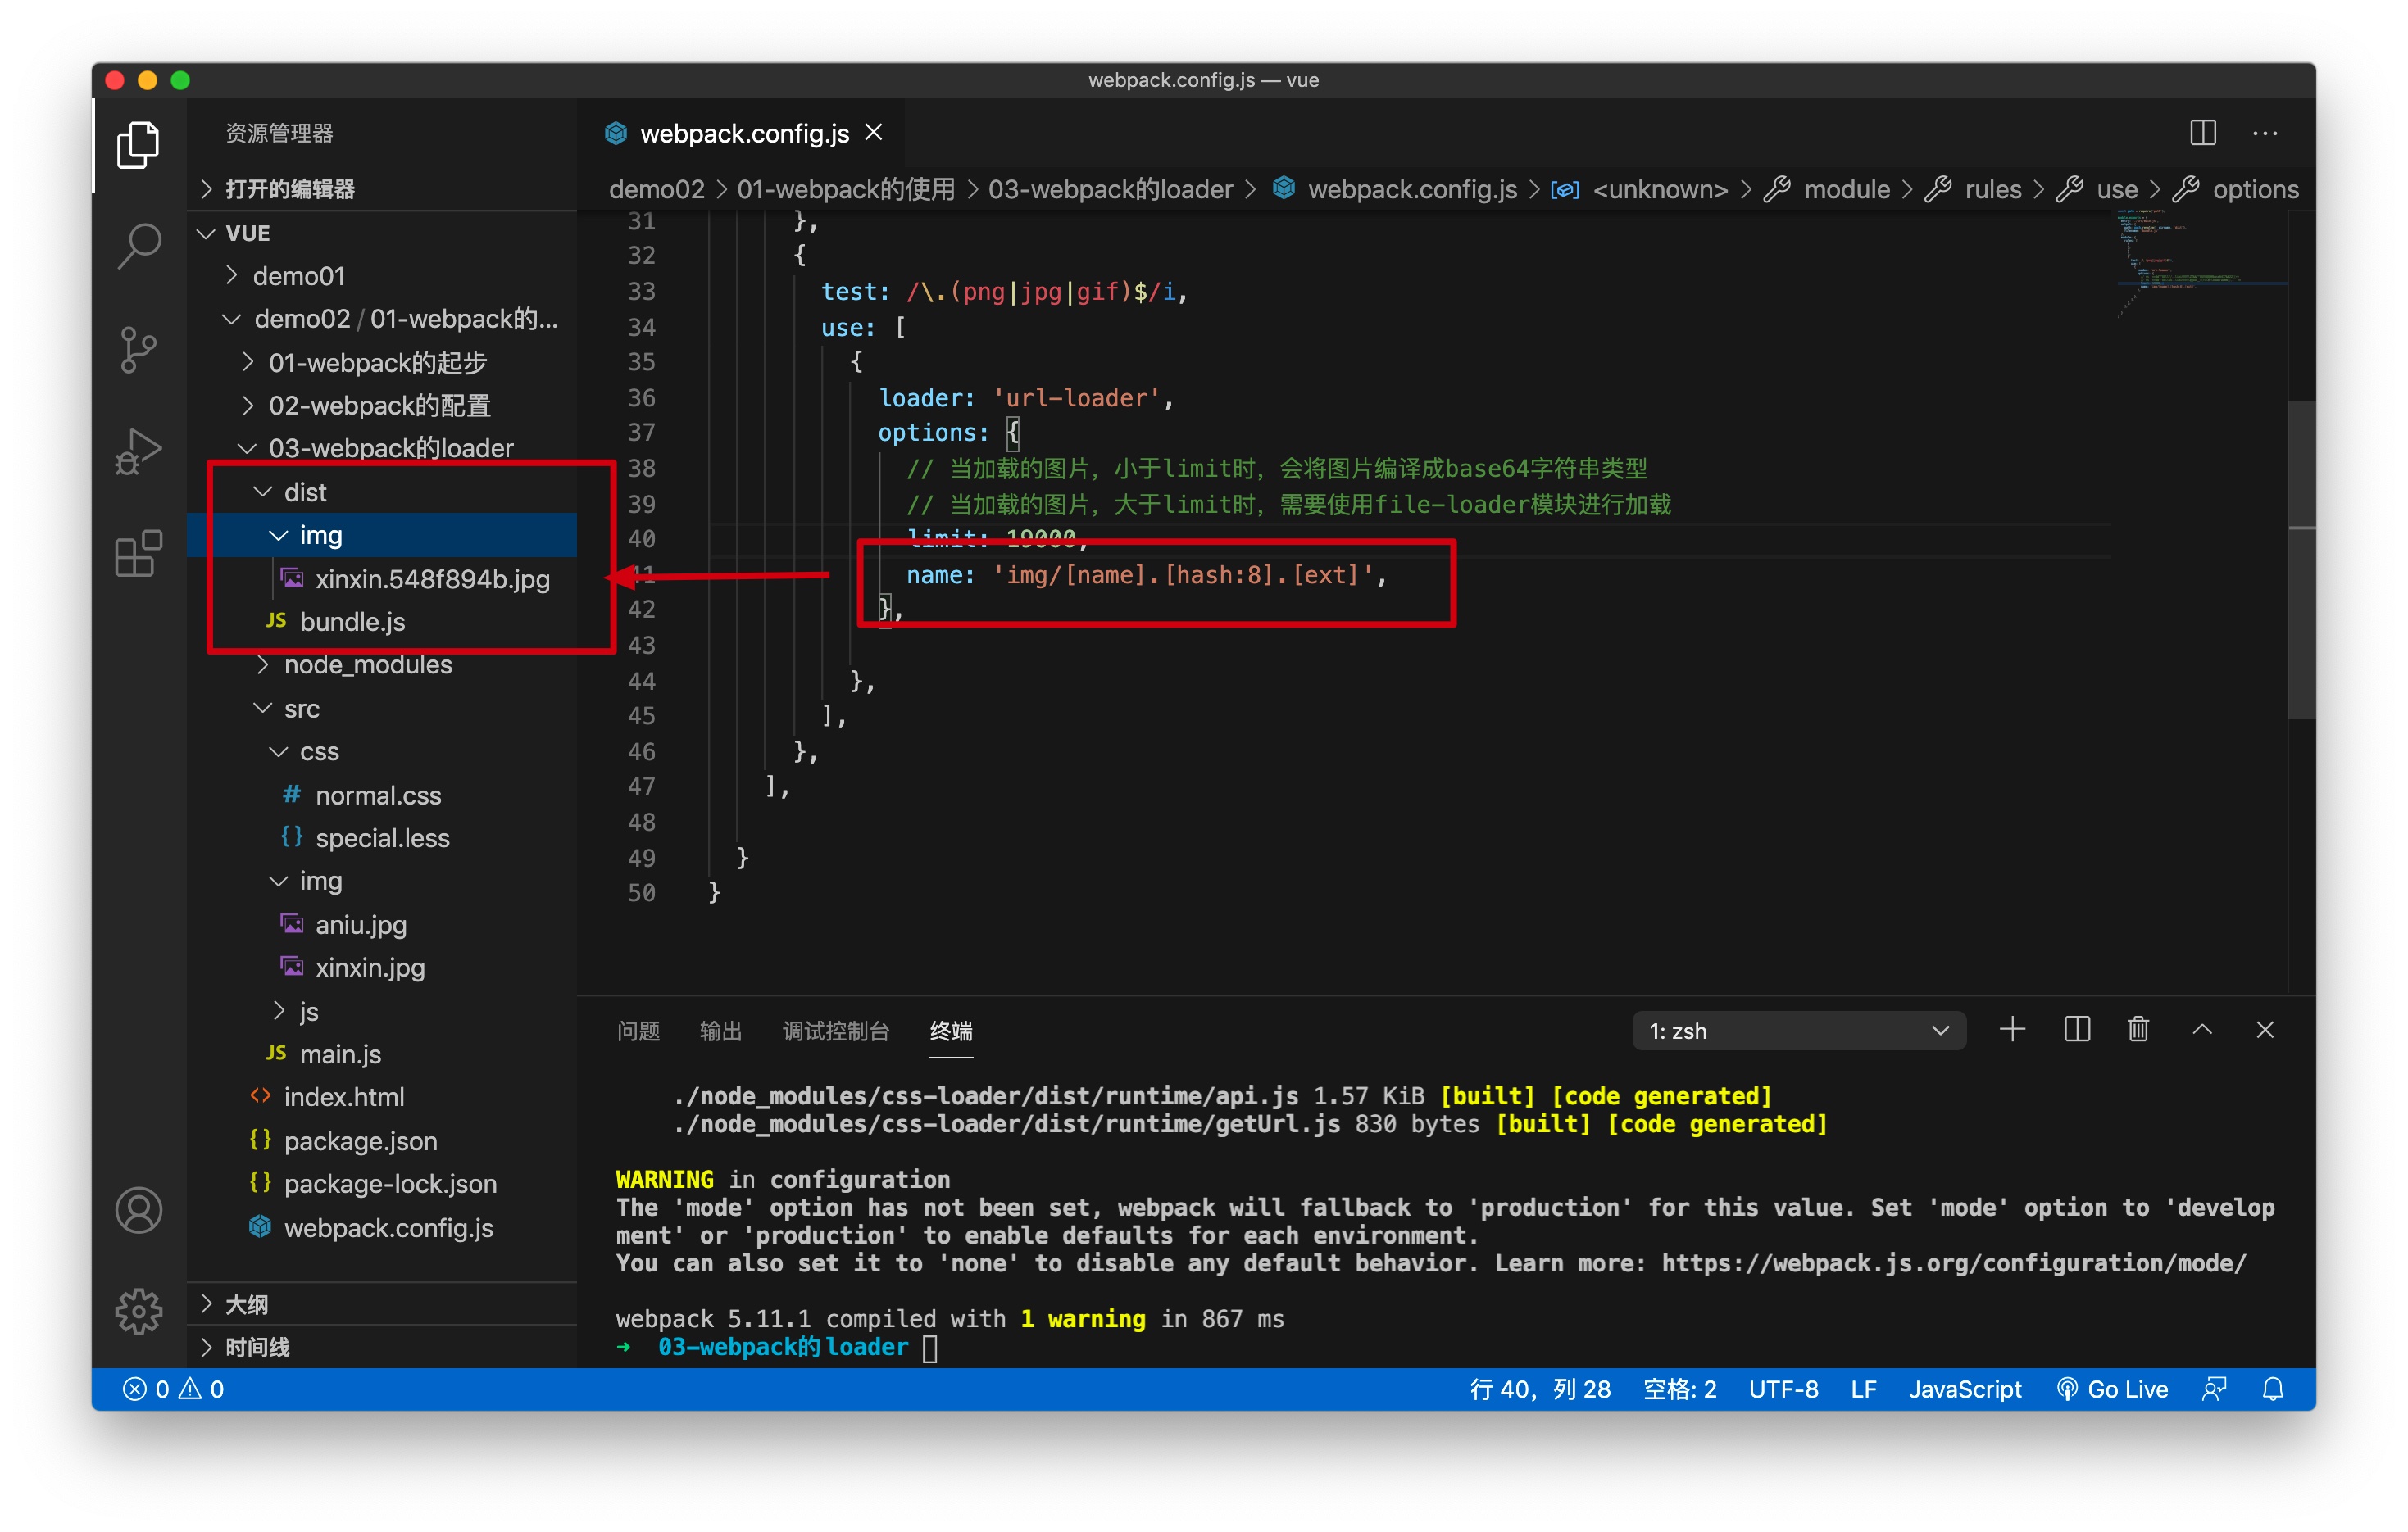
Task: Collapse the src folder
Action: (383, 709)
